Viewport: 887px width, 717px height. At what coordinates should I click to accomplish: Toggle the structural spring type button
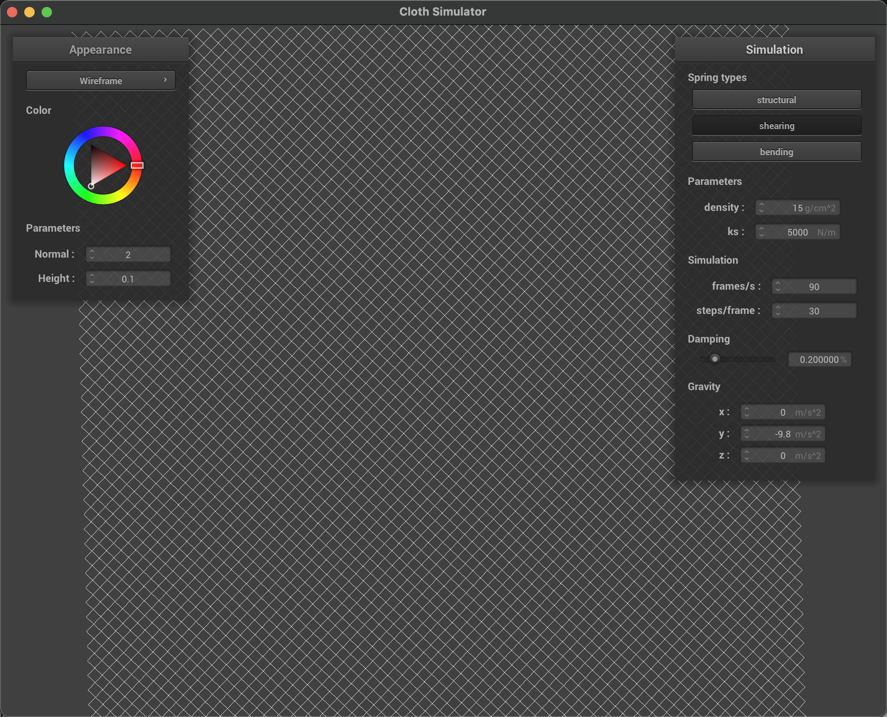776,100
